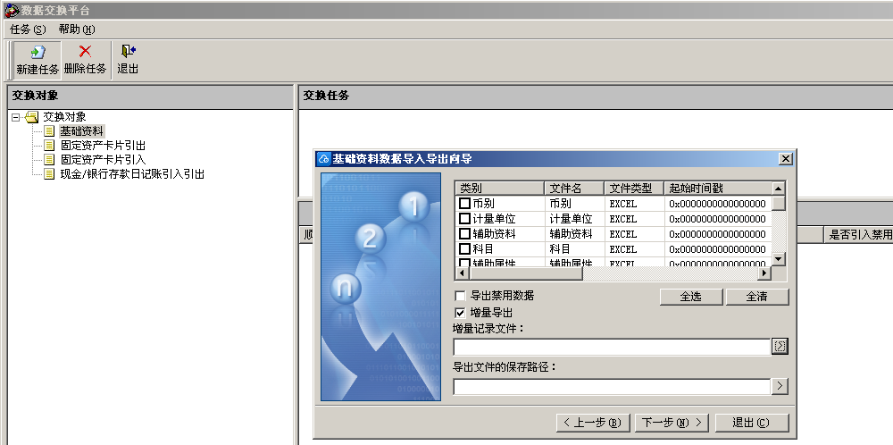
Task: Check the 币别 row checkbox
Action: tap(464, 204)
